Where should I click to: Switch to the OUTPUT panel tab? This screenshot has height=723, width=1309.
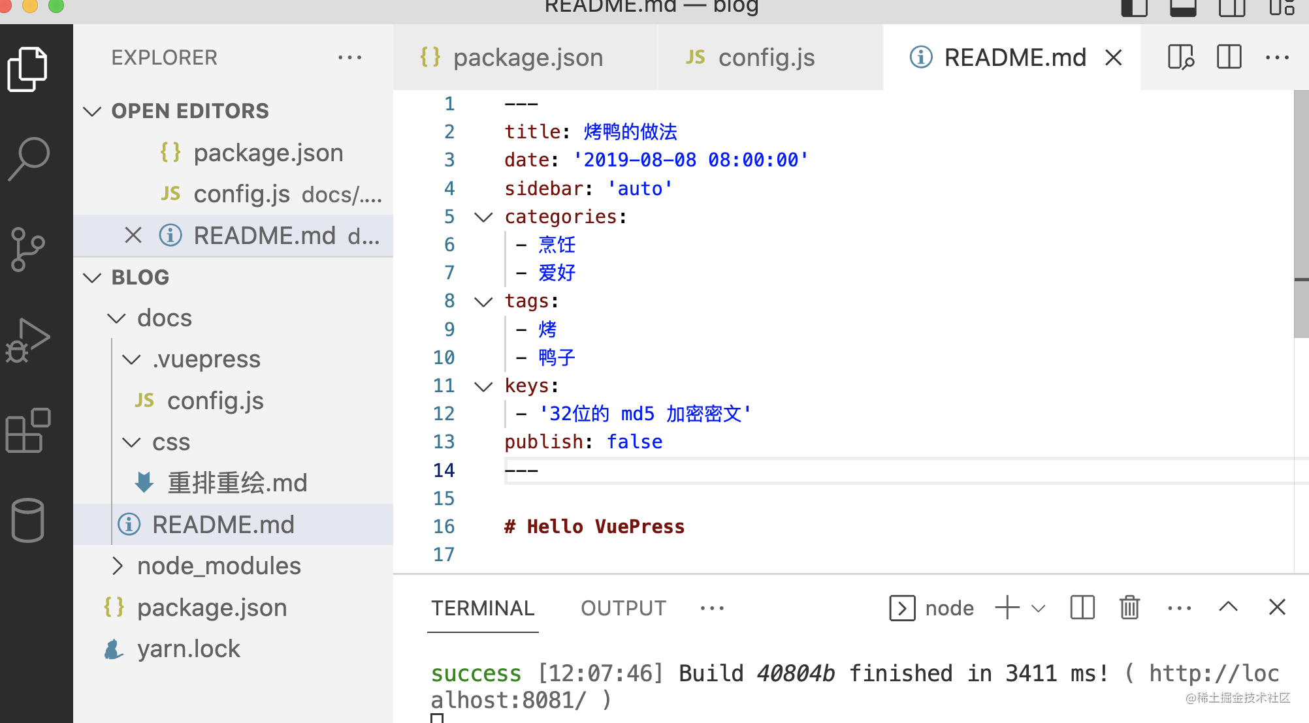pos(623,608)
